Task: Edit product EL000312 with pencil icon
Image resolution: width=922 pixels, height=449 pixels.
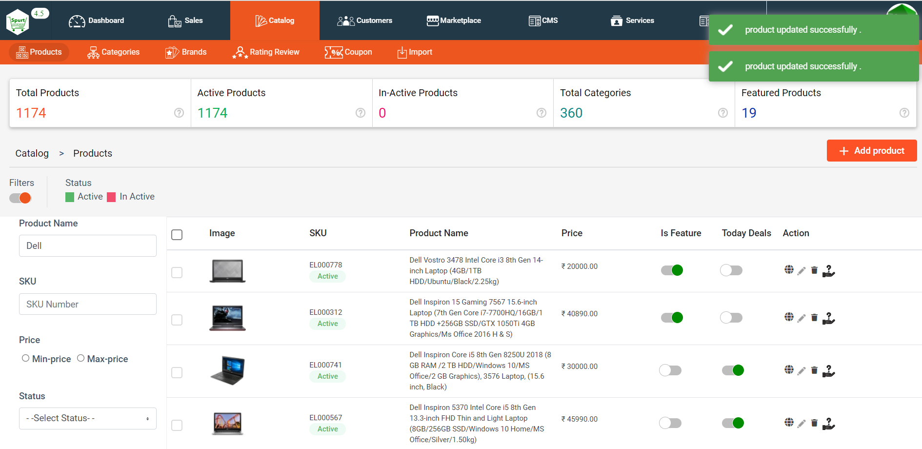Action: [802, 318]
